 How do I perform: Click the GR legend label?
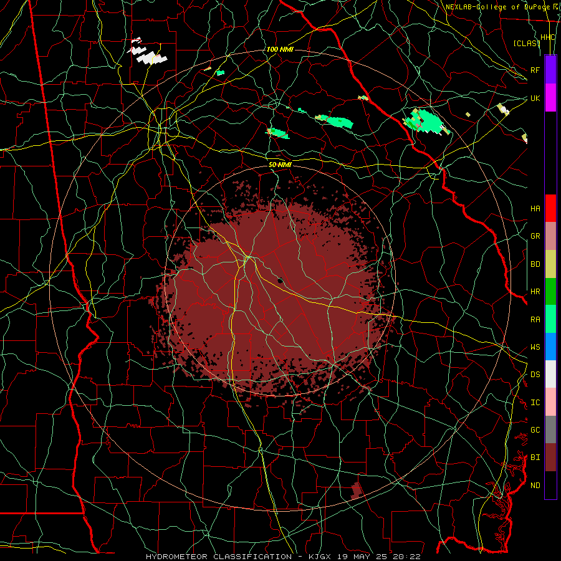click(x=535, y=236)
